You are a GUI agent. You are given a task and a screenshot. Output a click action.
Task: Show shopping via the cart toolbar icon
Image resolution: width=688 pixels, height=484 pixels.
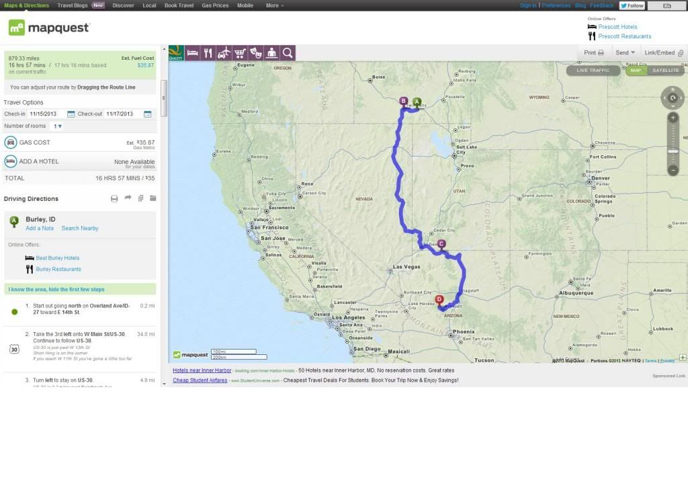[x=240, y=53]
